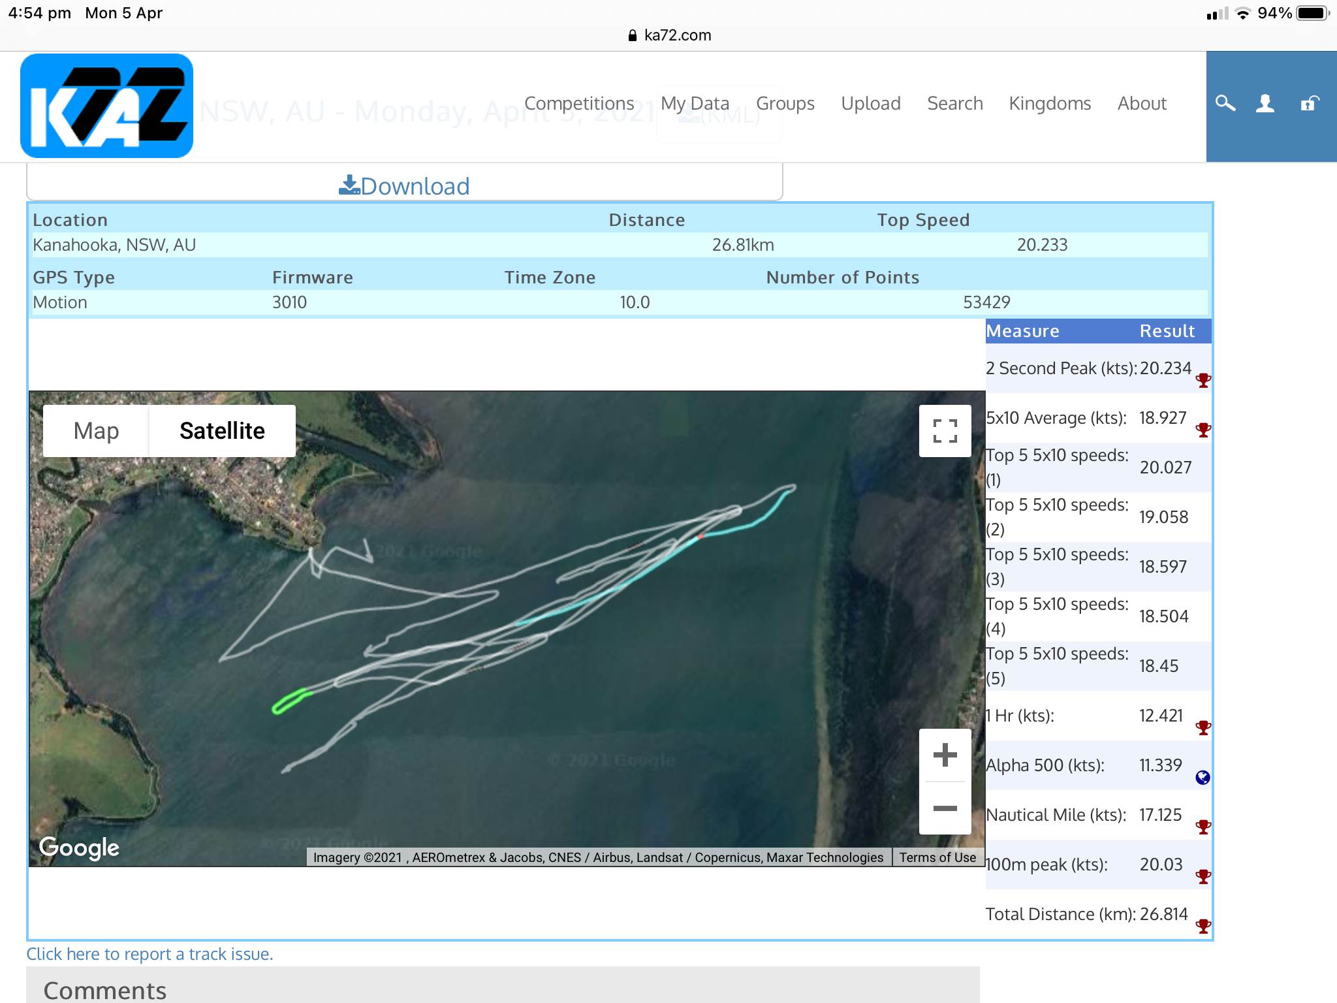Open the search magnifier icon
The image size is (1337, 1003).
pyautogui.click(x=1225, y=103)
